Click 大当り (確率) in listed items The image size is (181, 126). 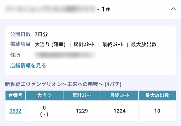[50, 44]
